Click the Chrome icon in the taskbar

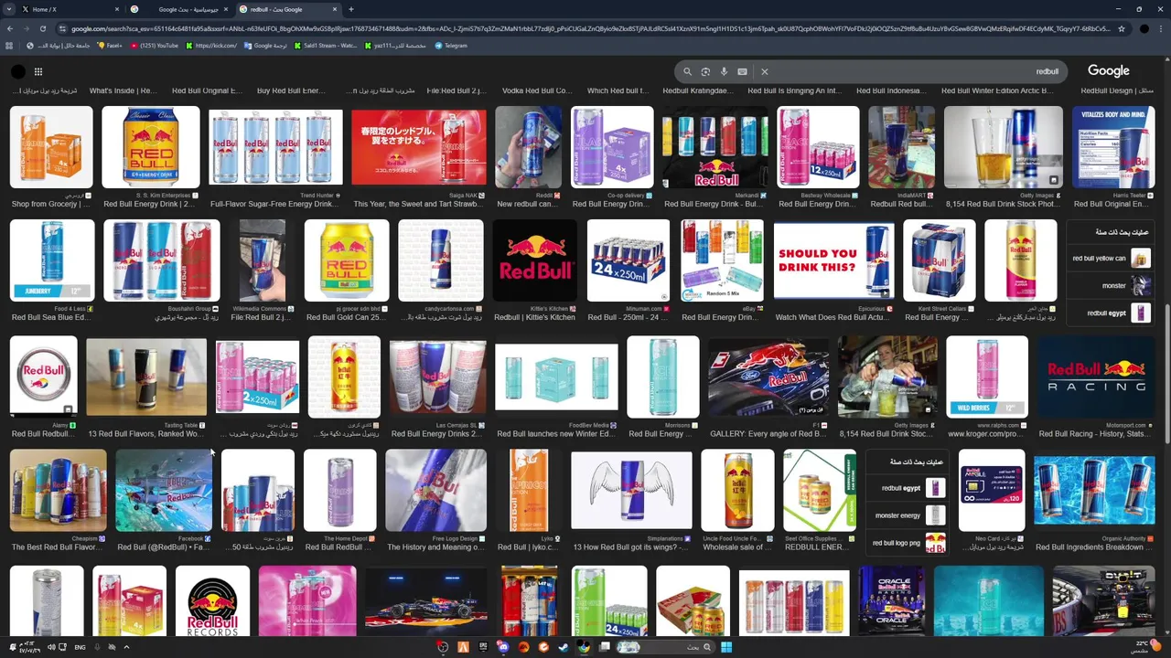584,647
